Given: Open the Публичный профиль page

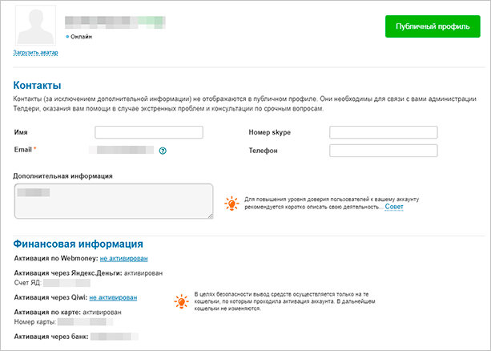Looking at the screenshot, I should pyautogui.click(x=432, y=26).
